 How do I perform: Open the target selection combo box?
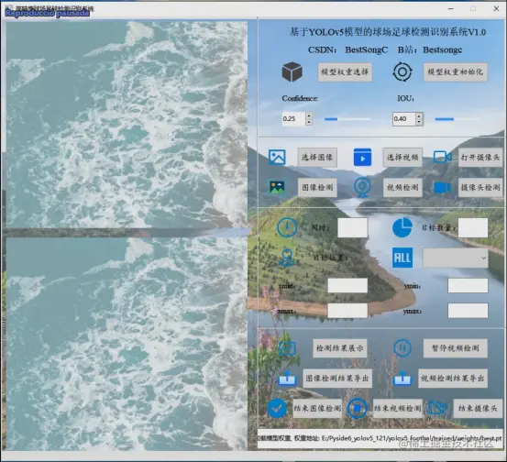(x=456, y=258)
